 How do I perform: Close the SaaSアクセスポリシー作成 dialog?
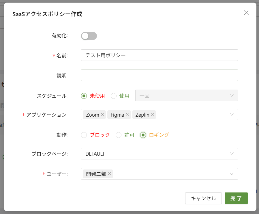[246, 13]
